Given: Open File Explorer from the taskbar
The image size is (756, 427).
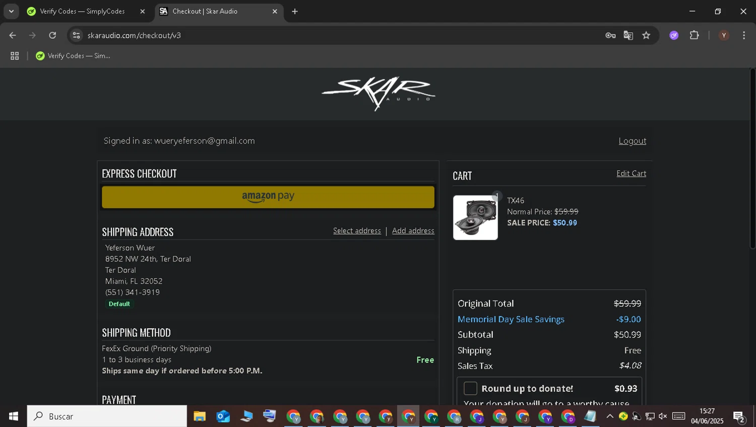Looking at the screenshot, I should click(200, 416).
